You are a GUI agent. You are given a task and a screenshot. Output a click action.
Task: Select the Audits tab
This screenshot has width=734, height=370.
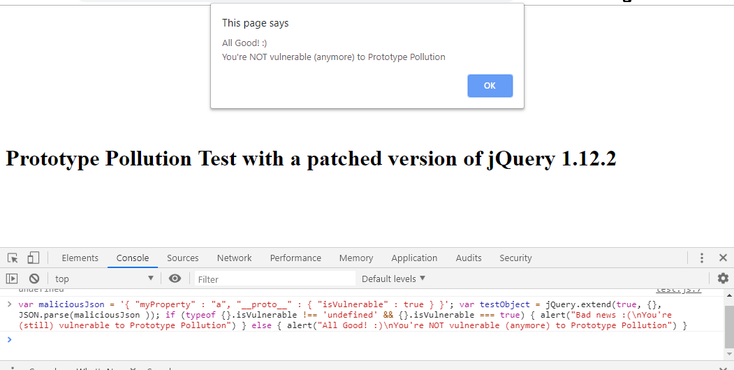pyautogui.click(x=469, y=258)
